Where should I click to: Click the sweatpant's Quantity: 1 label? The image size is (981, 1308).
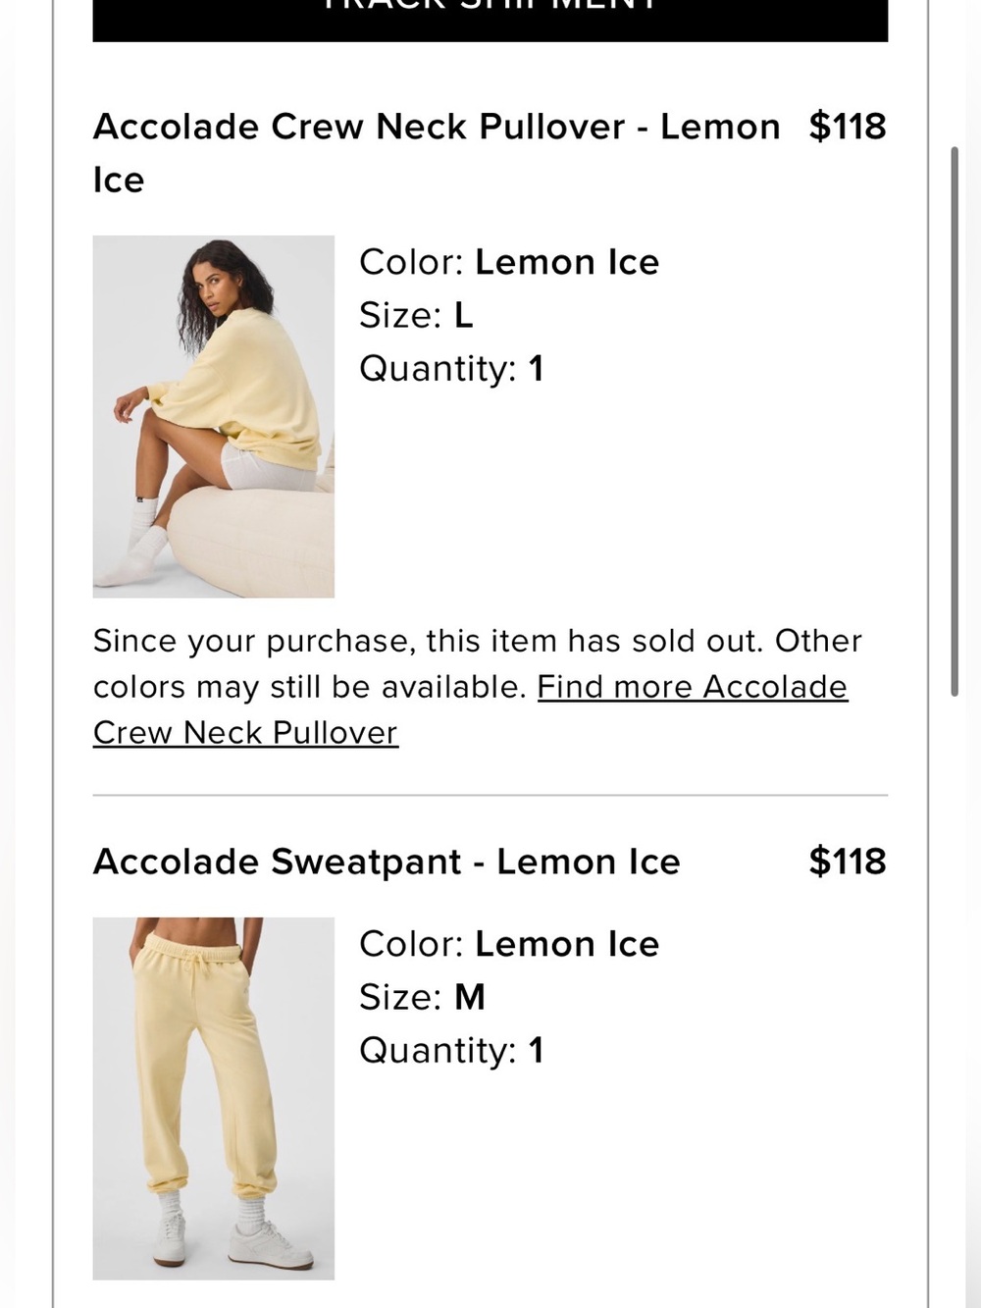[x=451, y=1051]
